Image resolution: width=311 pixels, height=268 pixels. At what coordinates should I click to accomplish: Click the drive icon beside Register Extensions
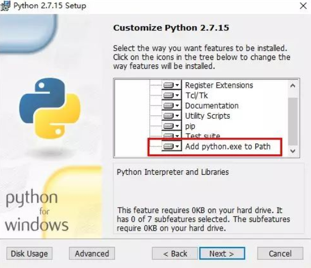tap(168, 85)
